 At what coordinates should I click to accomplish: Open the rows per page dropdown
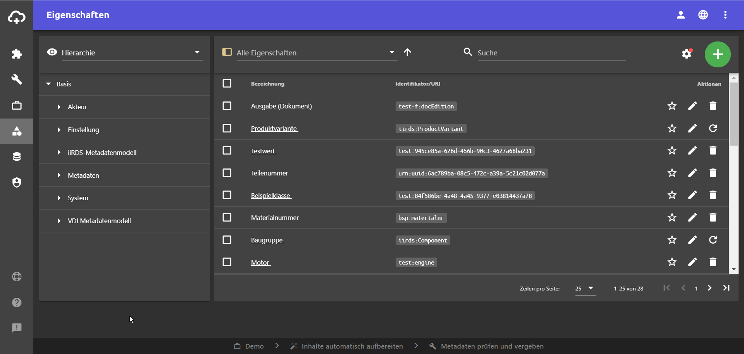click(x=585, y=289)
